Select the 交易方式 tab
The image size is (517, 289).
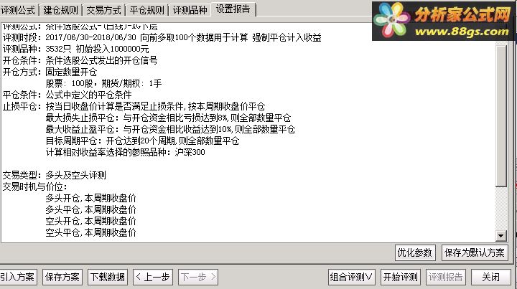[x=104, y=10]
